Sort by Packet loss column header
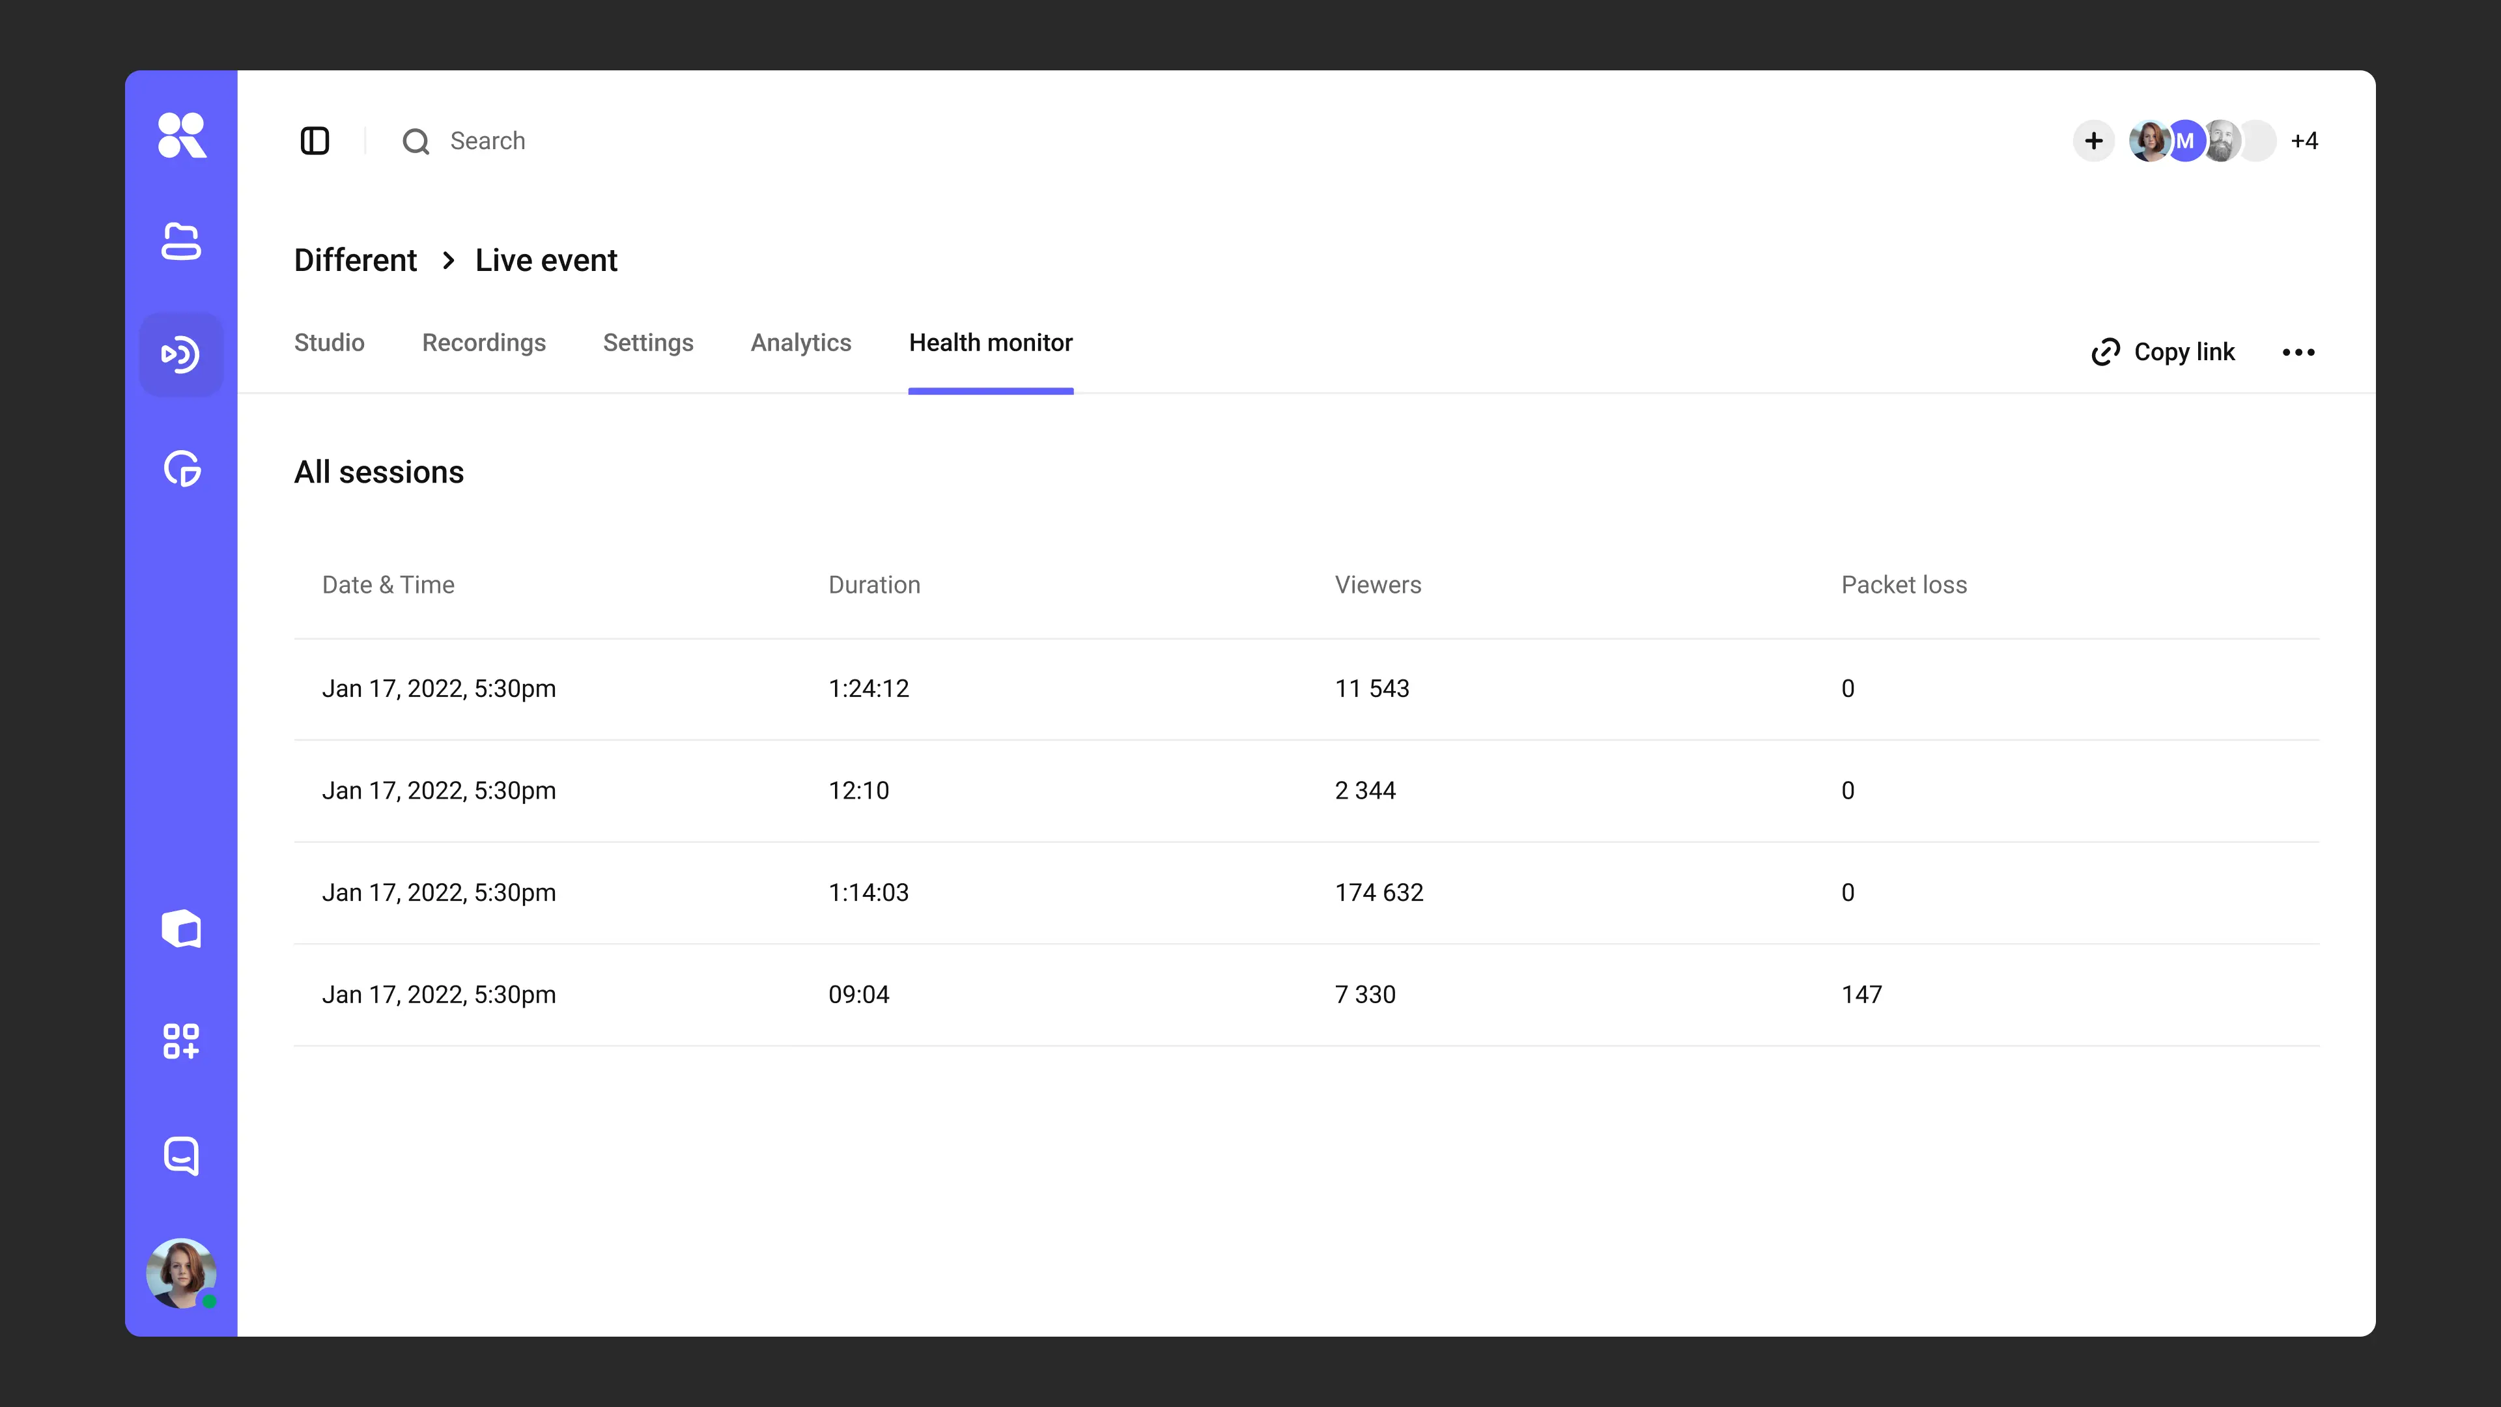The image size is (2501, 1407). pos(1904,584)
